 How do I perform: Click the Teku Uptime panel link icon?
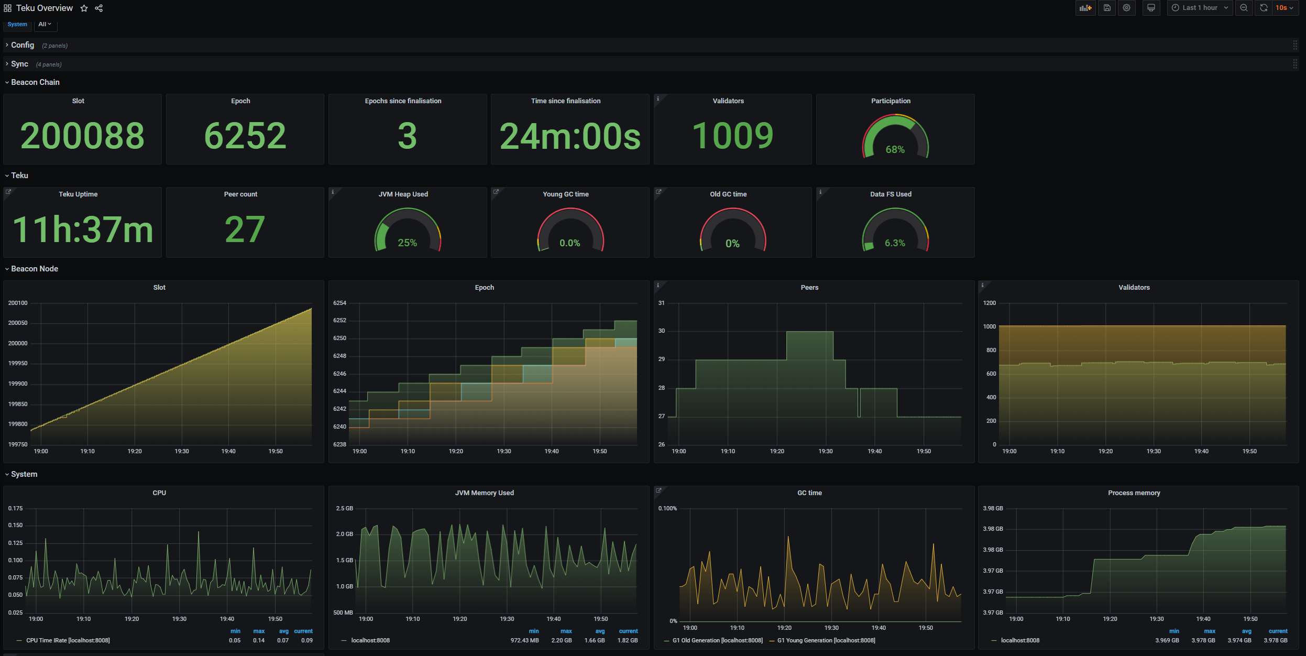click(8, 192)
